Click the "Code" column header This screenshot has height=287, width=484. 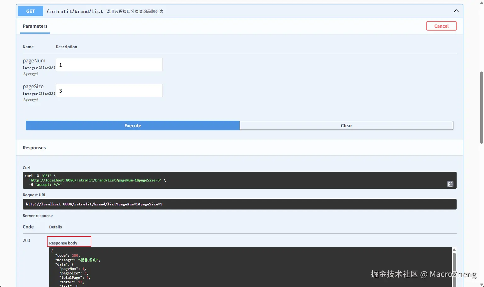coord(28,227)
